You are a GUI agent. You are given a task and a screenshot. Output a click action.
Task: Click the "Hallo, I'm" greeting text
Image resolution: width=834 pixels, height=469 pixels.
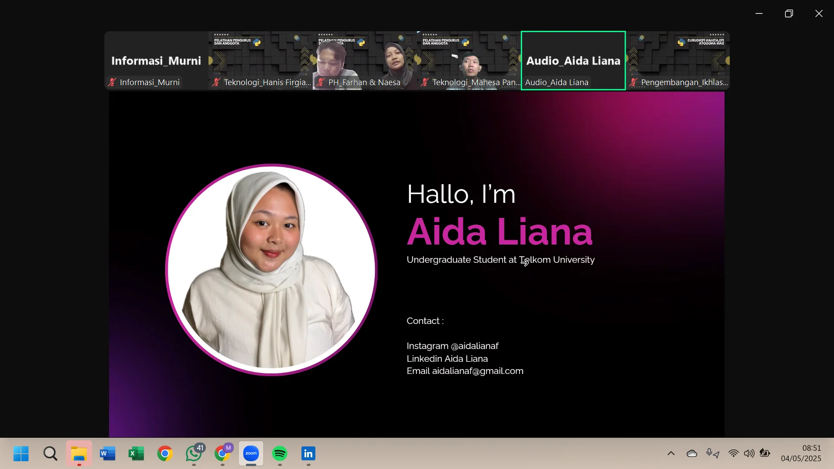(x=461, y=194)
